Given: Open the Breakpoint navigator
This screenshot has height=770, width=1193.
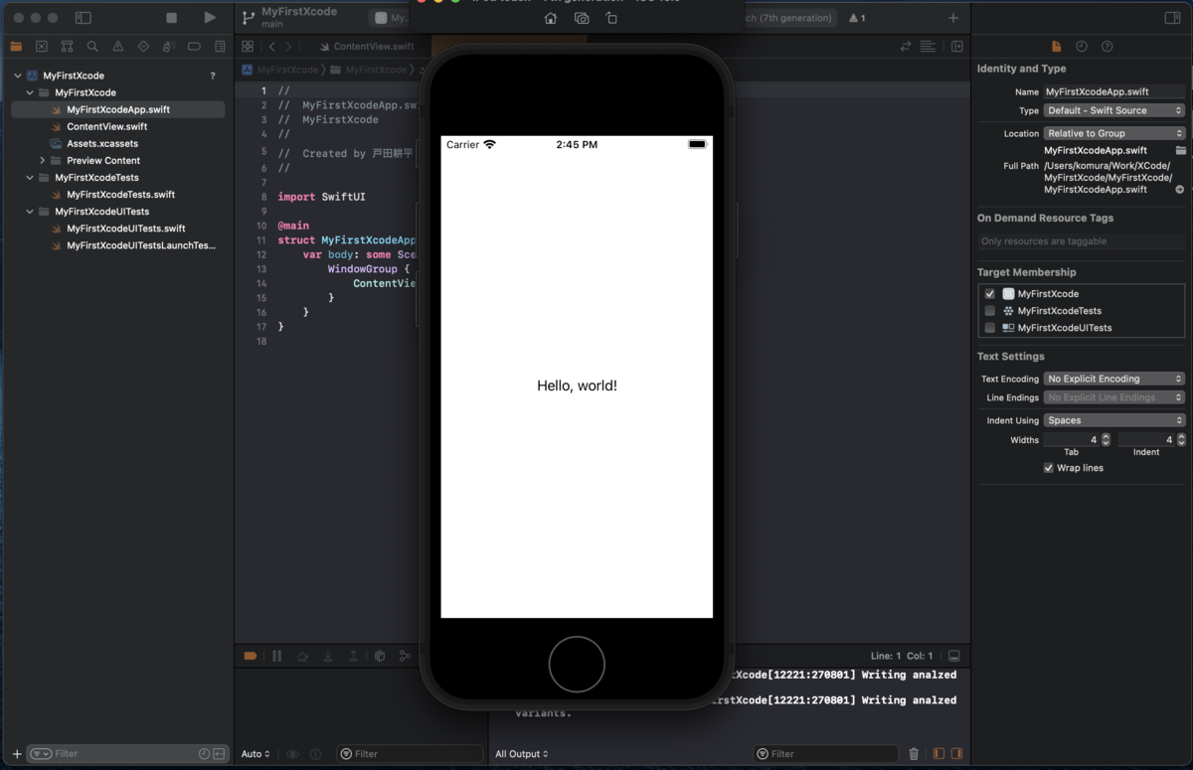Looking at the screenshot, I should point(194,46).
